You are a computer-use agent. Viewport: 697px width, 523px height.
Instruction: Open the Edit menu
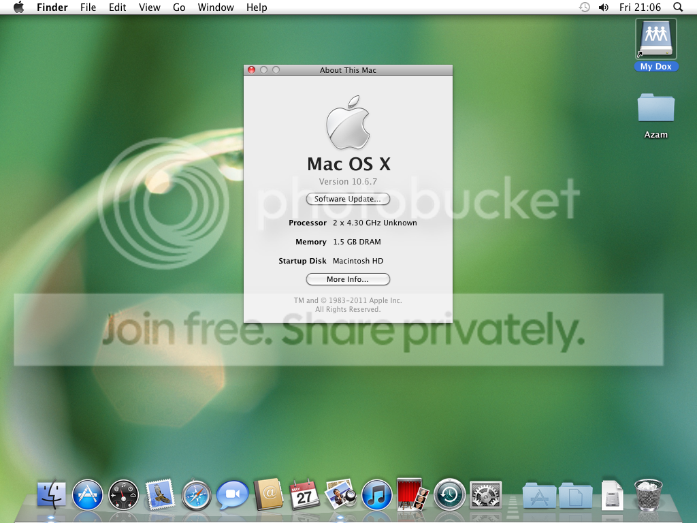pos(117,7)
